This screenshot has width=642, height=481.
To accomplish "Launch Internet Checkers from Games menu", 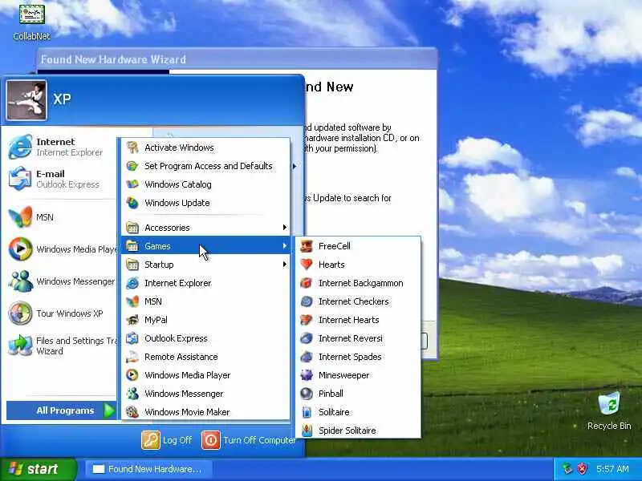I will pos(358,301).
